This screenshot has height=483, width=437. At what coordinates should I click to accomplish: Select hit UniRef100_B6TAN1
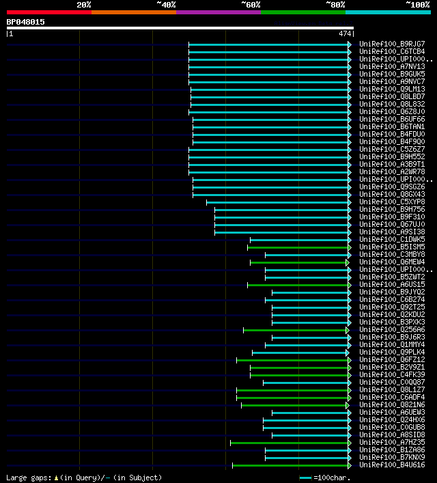tap(392, 126)
